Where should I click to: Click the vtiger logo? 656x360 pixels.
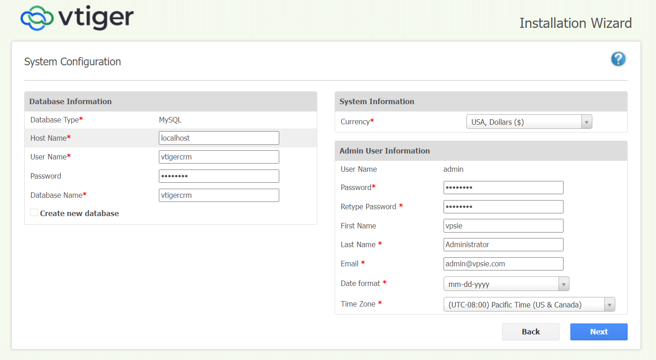click(77, 18)
